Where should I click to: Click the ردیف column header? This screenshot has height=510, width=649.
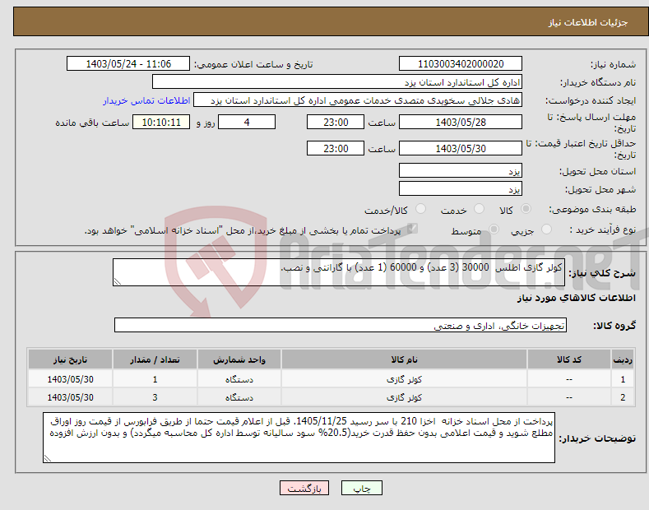(623, 359)
